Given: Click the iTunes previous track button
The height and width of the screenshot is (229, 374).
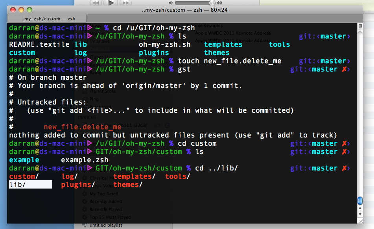Looking at the screenshot, I should click(x=96, y=2).
